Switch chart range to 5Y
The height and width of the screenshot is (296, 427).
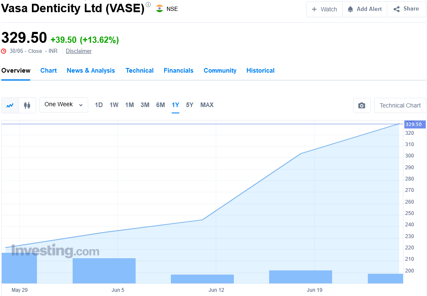tap(190, 105)
